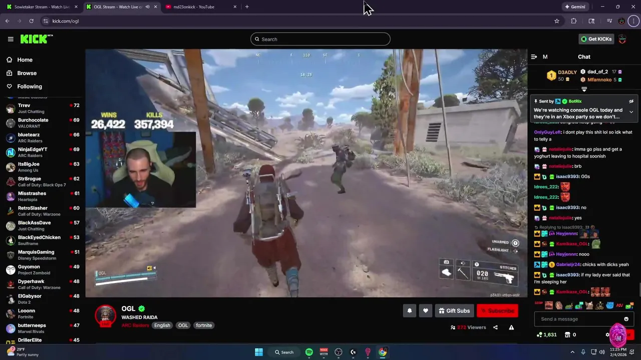This screenshot has width=641, height=360.
Task: Click Gabrieljr24 username in chat
Action: coord(568,264)
